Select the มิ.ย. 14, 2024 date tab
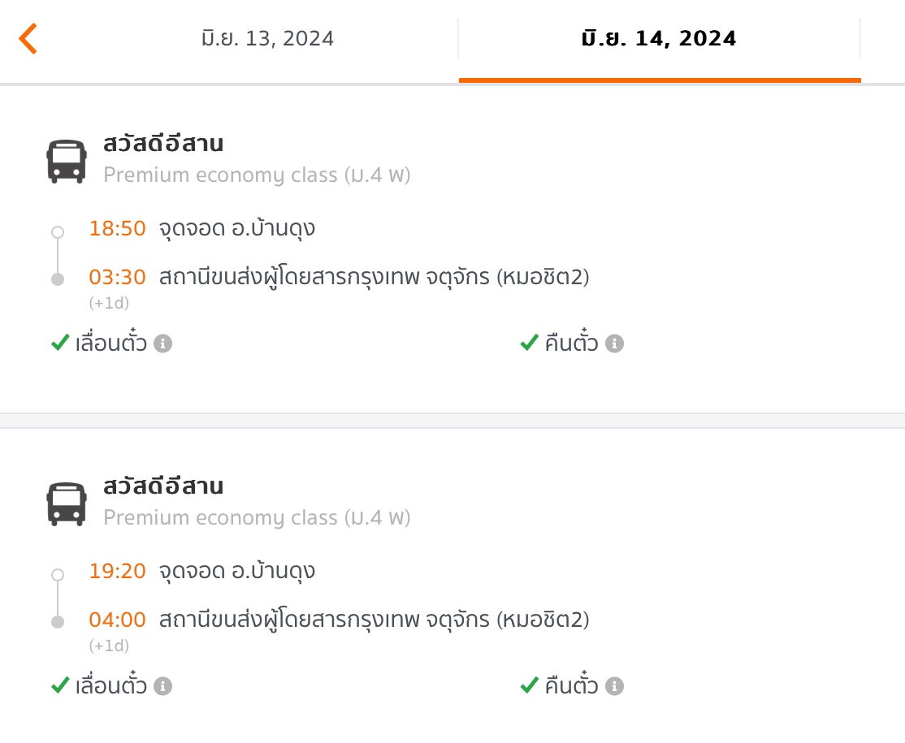This screenshot has height=743, width=905. [x=659, y=39]
